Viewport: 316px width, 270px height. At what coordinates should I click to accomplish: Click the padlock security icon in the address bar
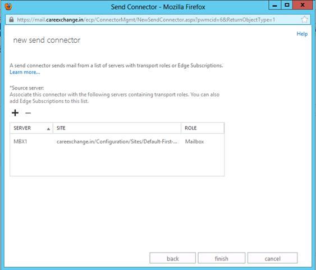pos(11,20)
